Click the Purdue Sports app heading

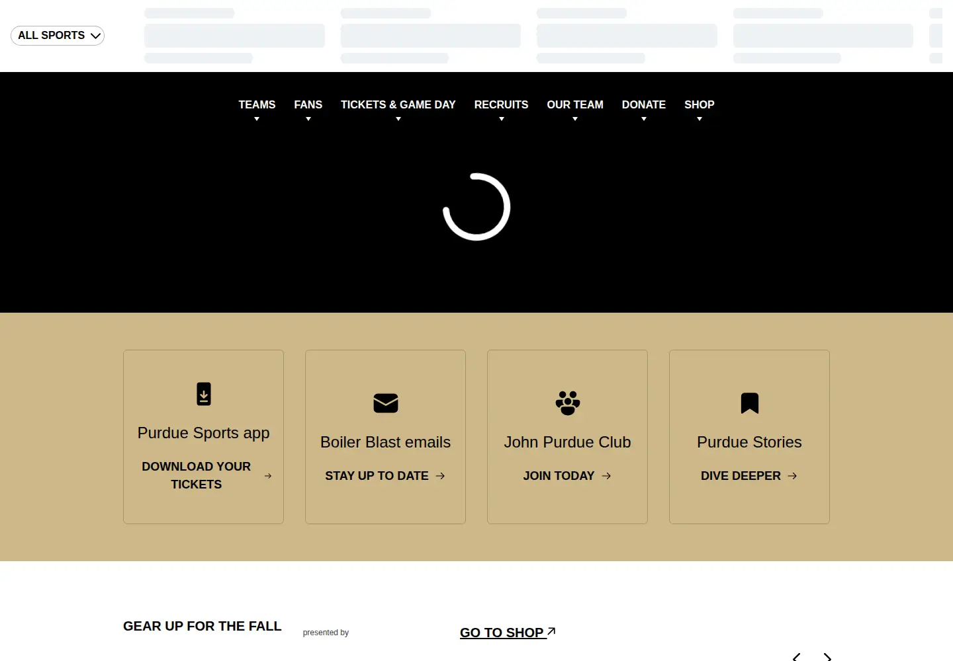click(203, 433)
